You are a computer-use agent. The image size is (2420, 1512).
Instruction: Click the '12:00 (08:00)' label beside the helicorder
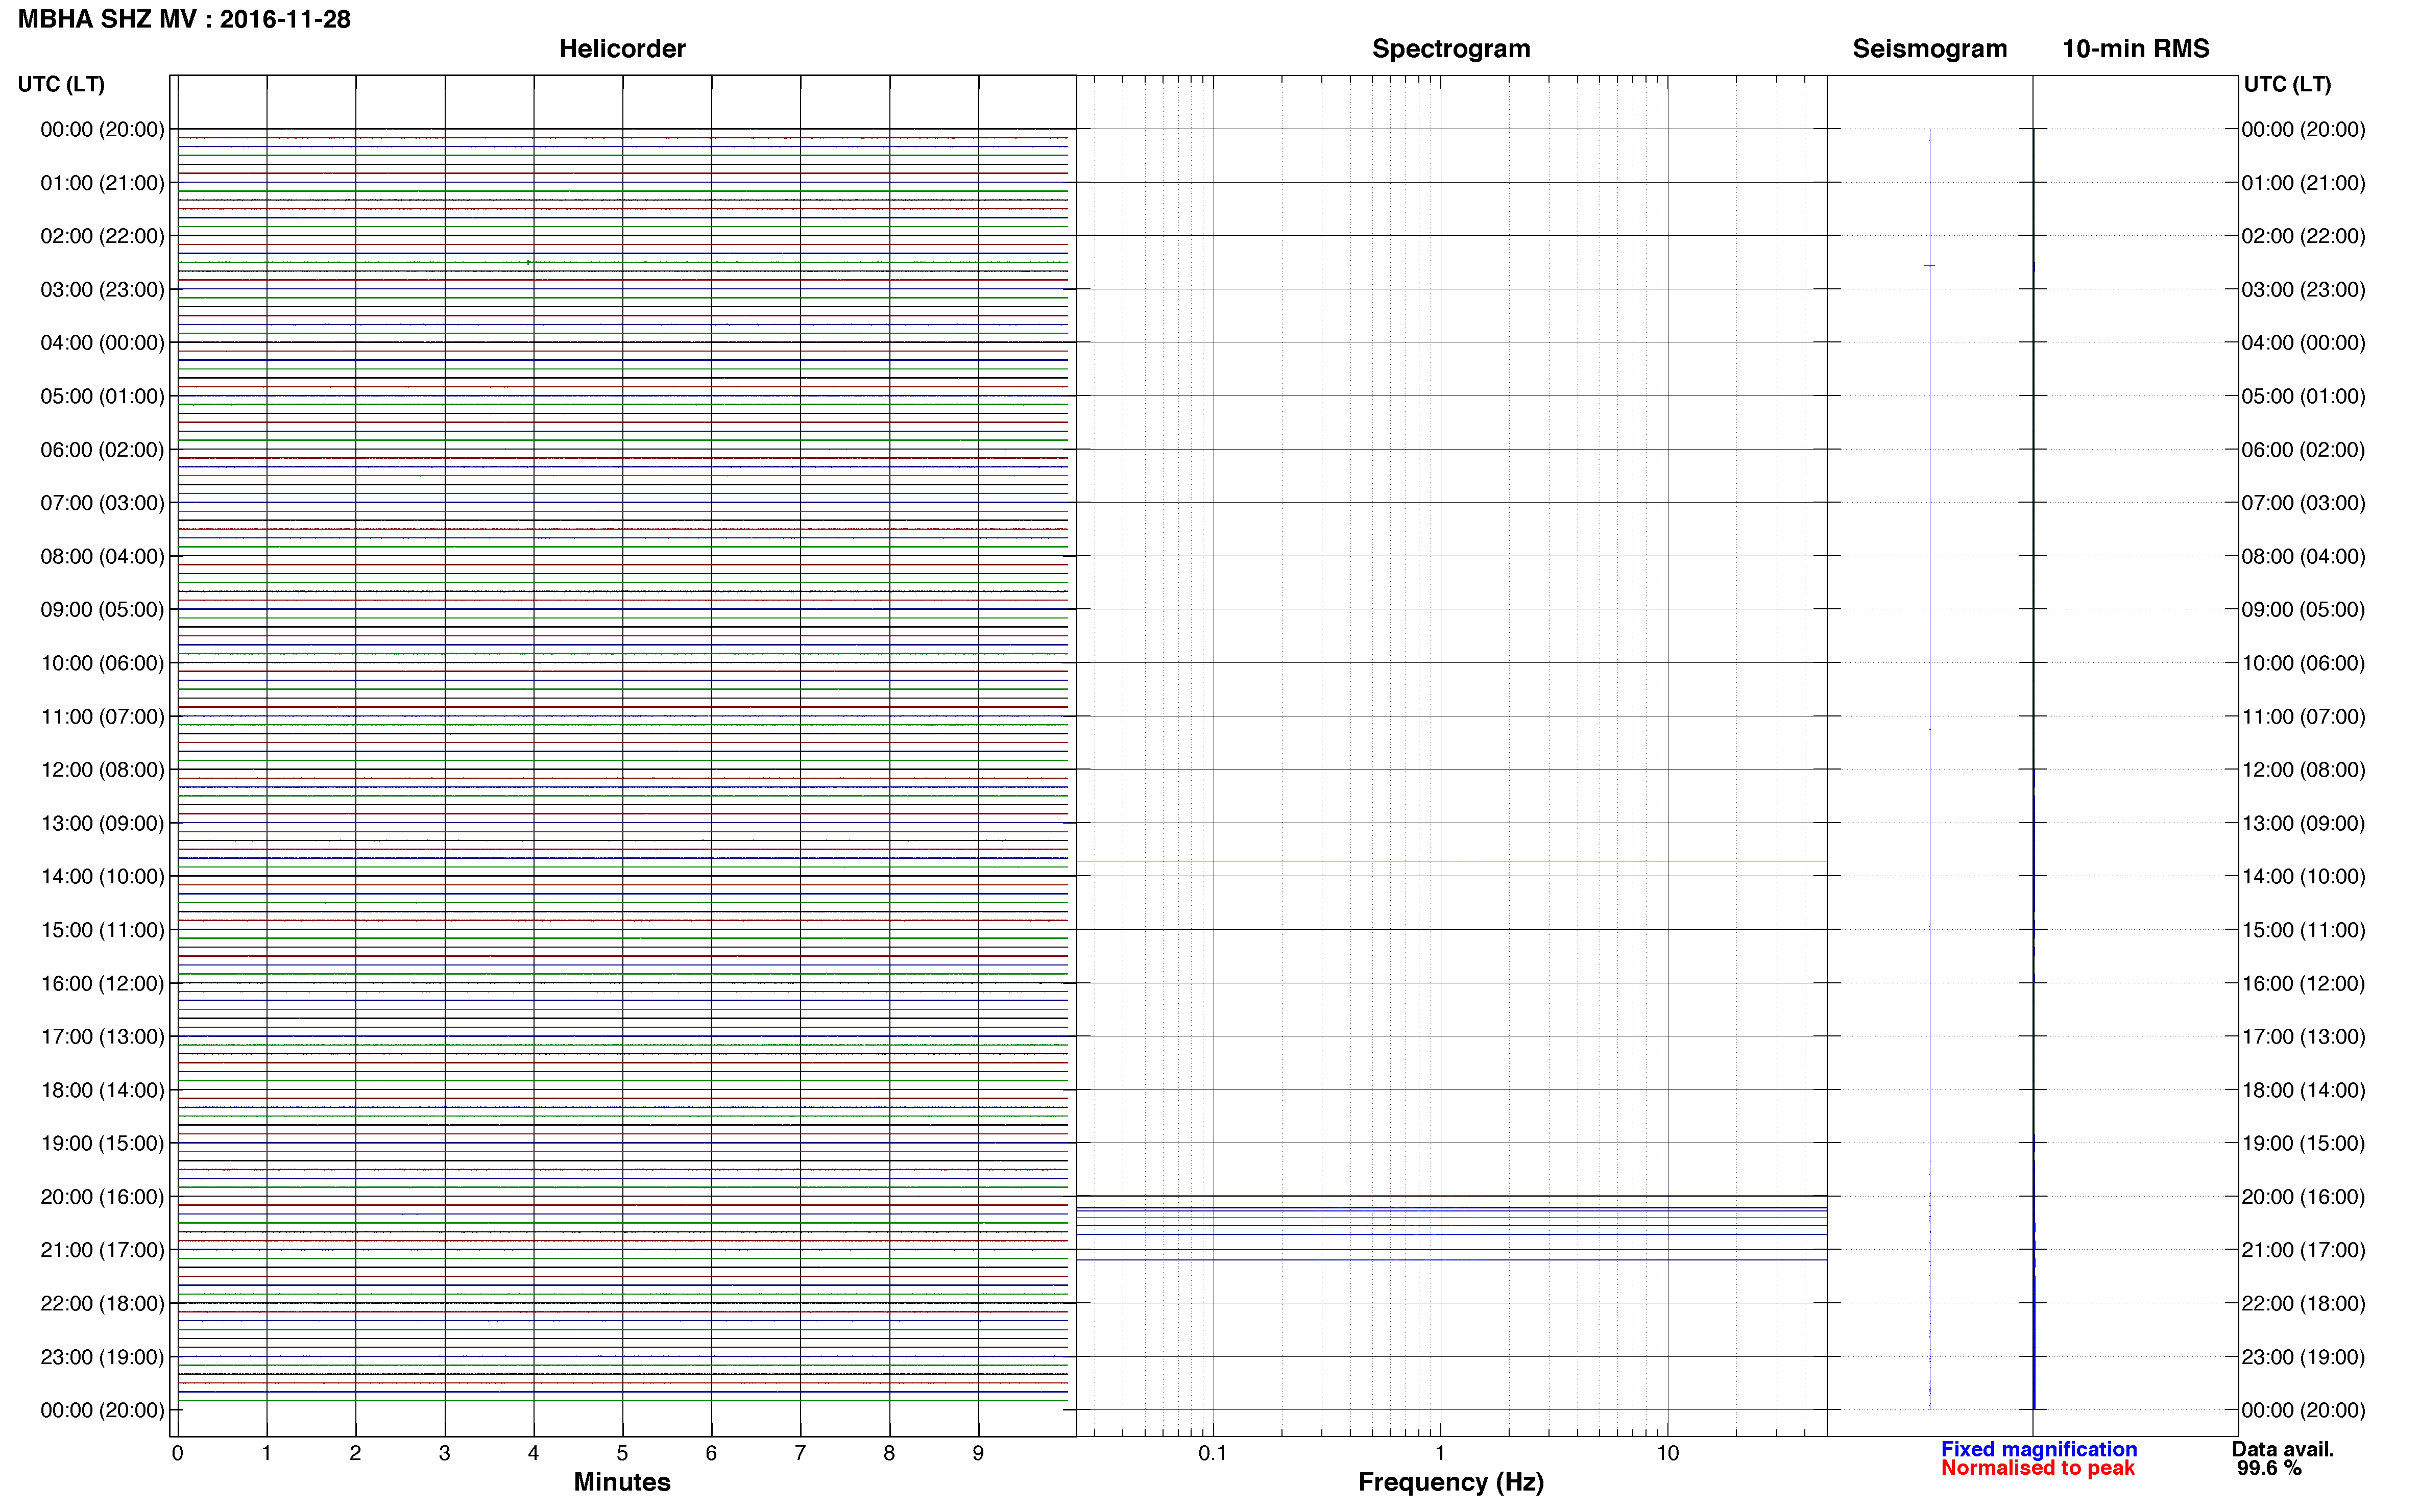coord(102,770)
